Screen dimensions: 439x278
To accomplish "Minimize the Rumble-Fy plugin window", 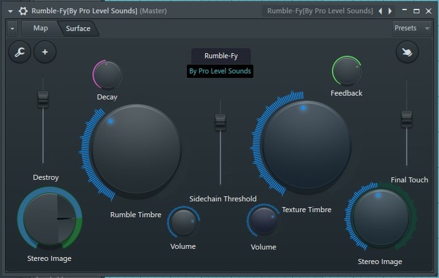I will pyautogui.click(x=404, y=11).
